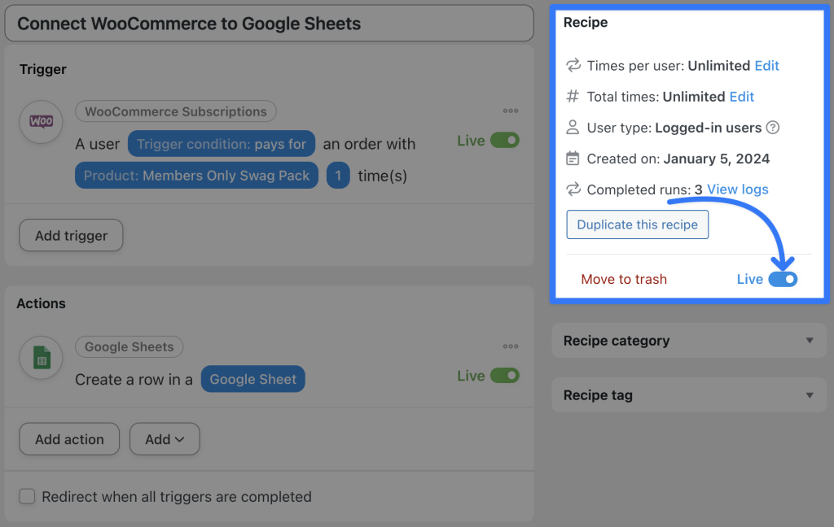Screen dimensions: 834x527
Task: Click the Google Sheets action app icon
Action: click(x=41, y=358)
